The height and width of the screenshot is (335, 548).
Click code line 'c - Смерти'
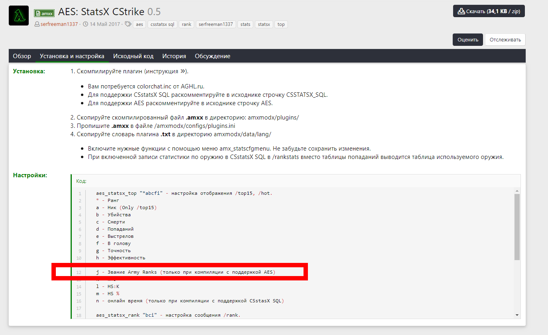tap(110, 222)
